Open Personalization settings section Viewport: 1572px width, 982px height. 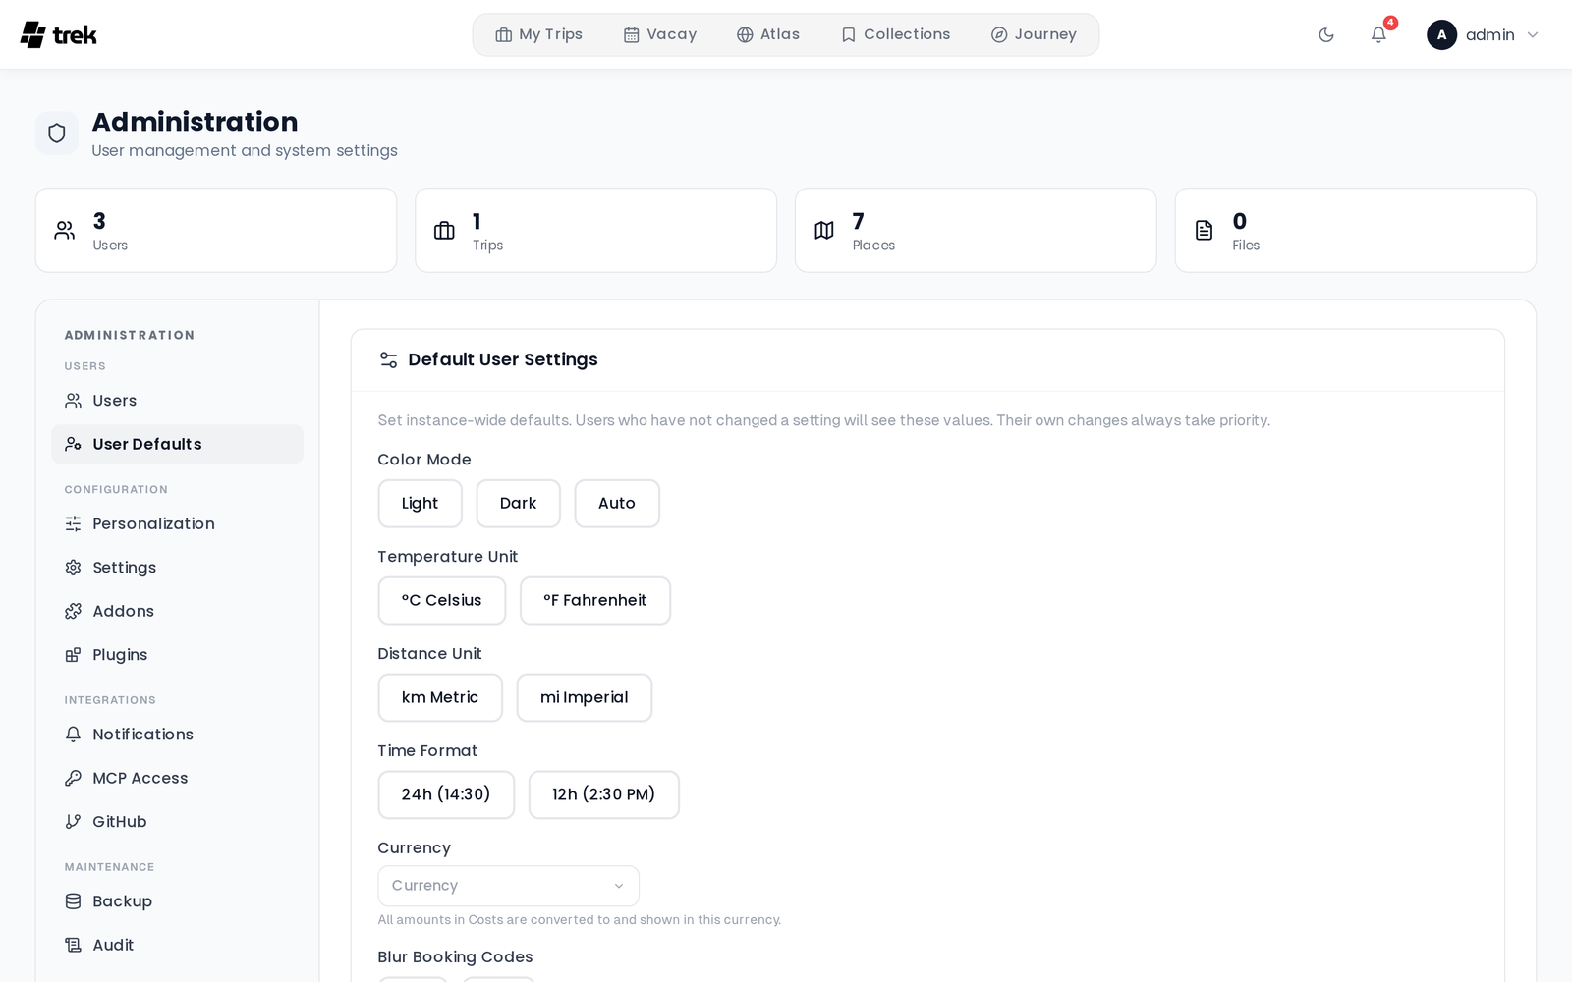point(177,524)
